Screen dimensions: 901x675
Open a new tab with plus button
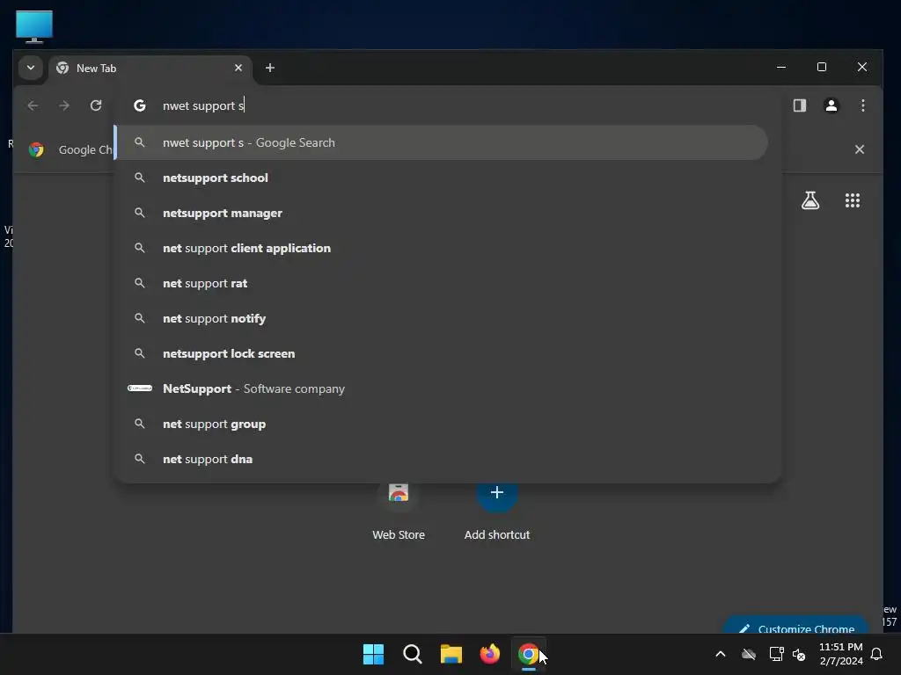[x=269, y=68]
